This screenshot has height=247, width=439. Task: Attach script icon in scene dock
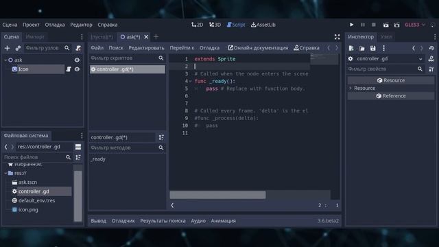pos(78,48)
